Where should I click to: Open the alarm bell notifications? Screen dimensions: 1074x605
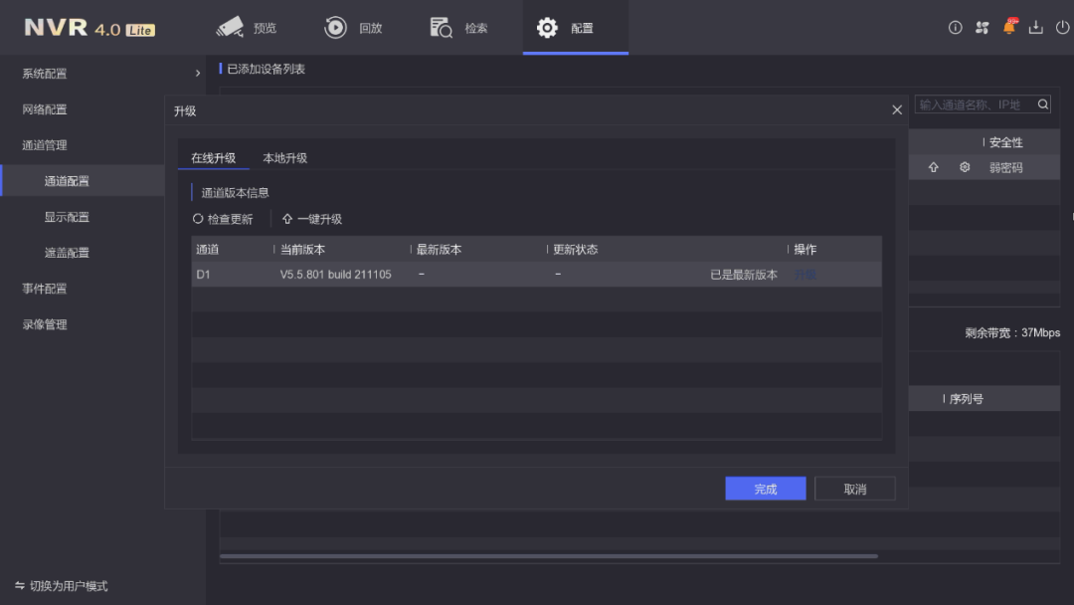click(1008, 28)
